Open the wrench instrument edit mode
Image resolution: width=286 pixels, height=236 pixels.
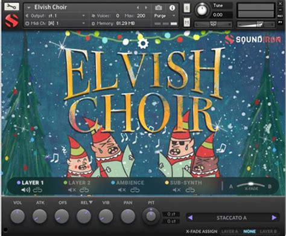coord(11,7)
